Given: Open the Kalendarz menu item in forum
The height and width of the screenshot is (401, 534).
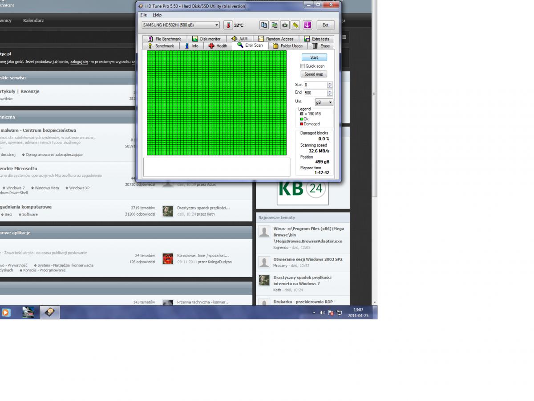Looking at the screenshot, I should (33, 20).
